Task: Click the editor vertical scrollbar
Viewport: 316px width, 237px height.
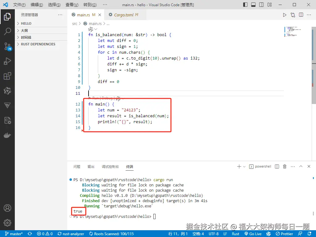Action: click(314, 65)
